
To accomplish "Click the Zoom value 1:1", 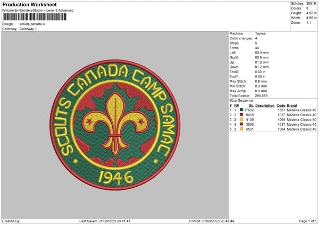I will pyautogui.click(x=308, y=23).
